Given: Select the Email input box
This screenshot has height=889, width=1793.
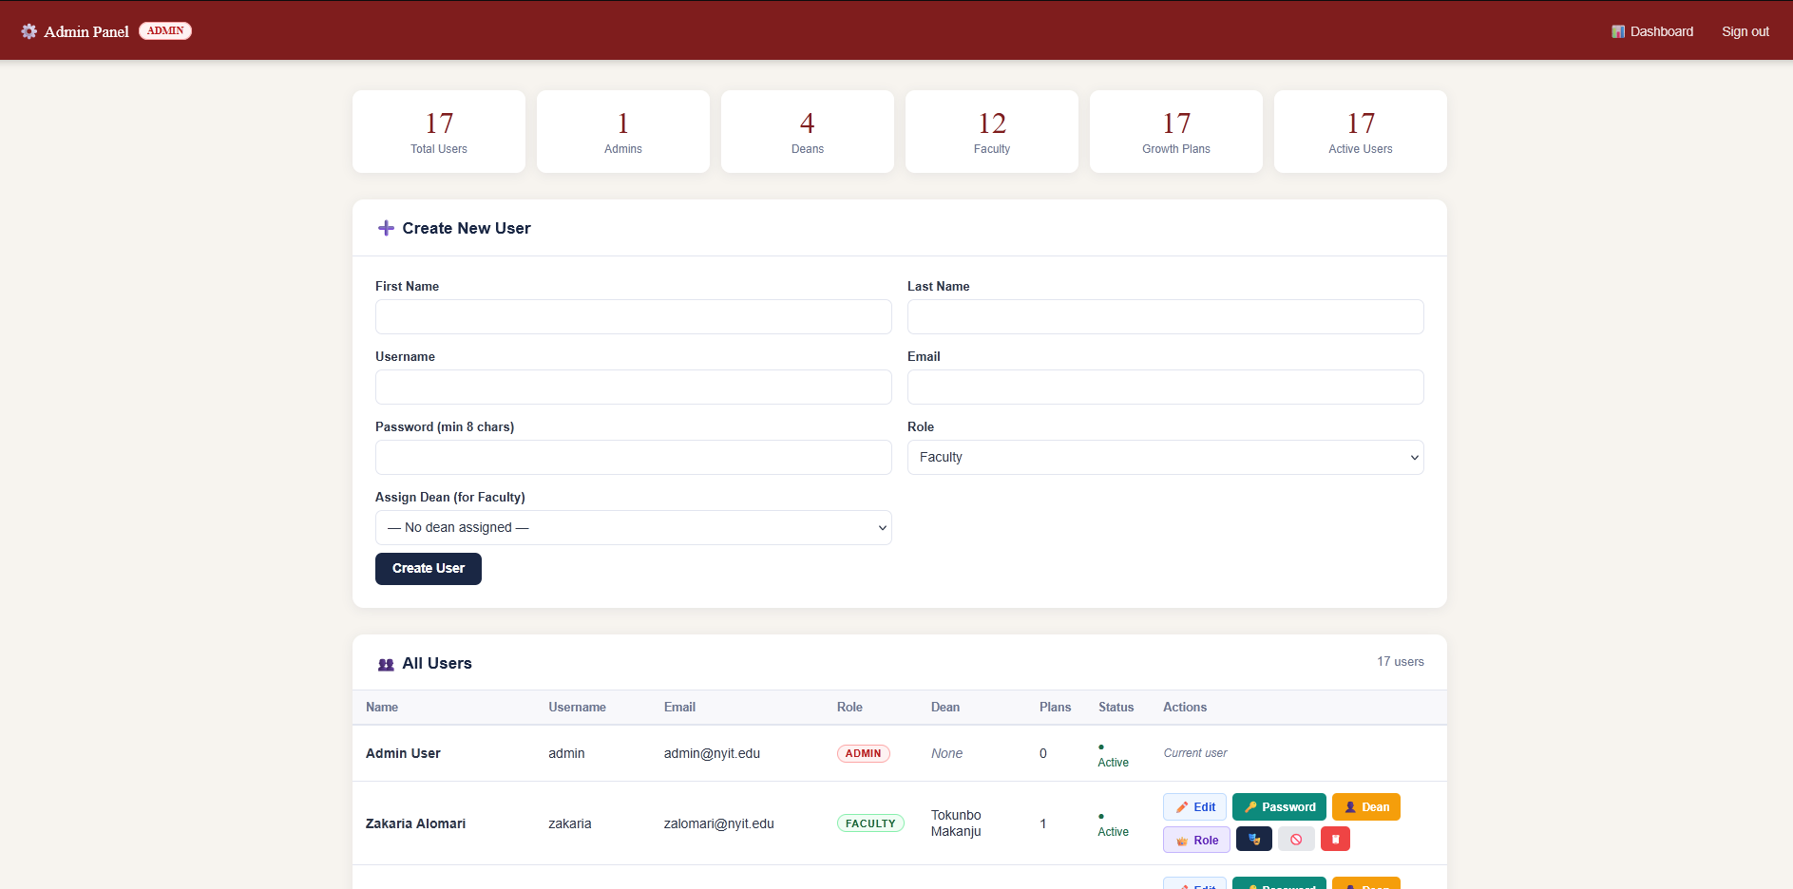Looking at the screenshot, I should point(1165,388).
